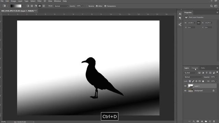The image size is (219, 123).
Task: Select the Angle Gradient style
Action: coord(36,6)
